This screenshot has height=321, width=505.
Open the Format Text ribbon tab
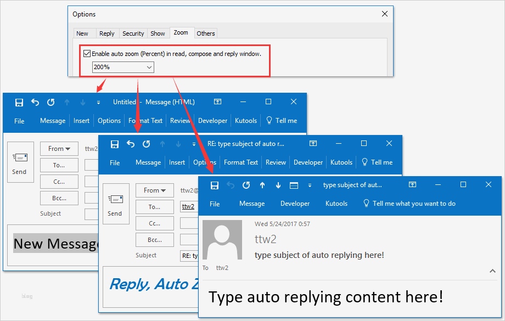coord(241,162)
